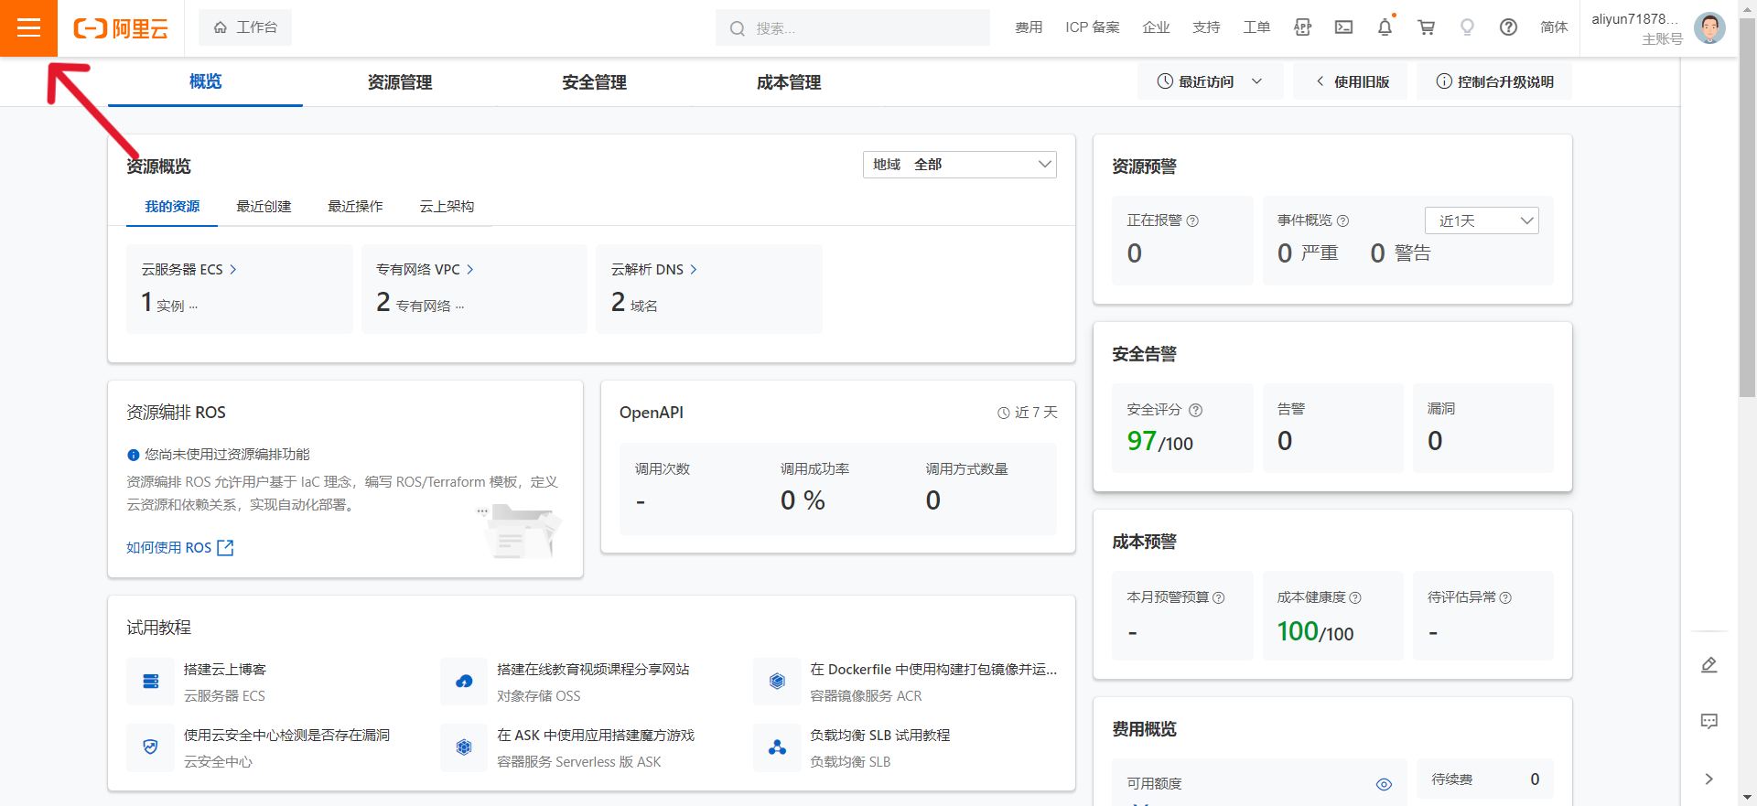This screenshot has width=1757, height=806.
Task: Open the feedback chat icon on right sidebar
Action: pyautogui.click(x=1708, y=722)
